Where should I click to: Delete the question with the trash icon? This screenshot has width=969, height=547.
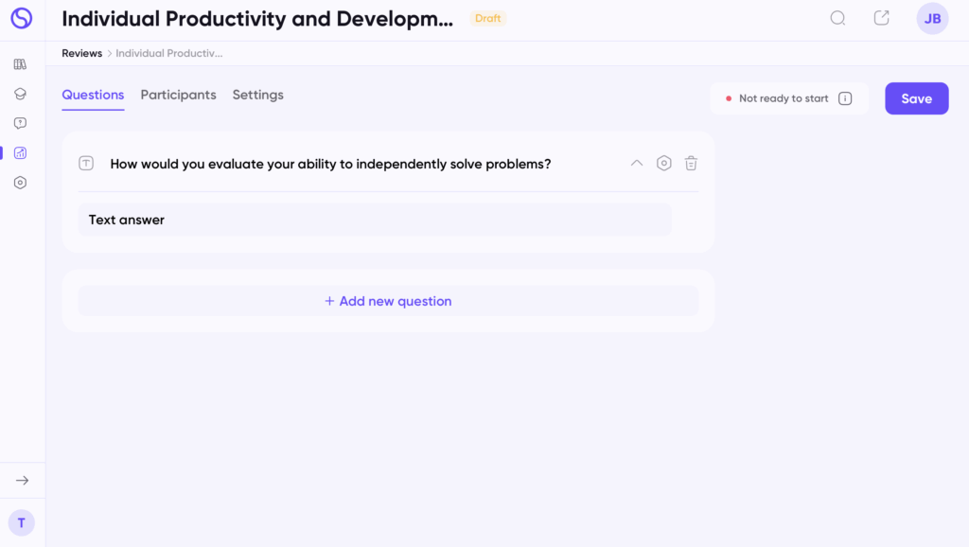(x=691, y=163)
